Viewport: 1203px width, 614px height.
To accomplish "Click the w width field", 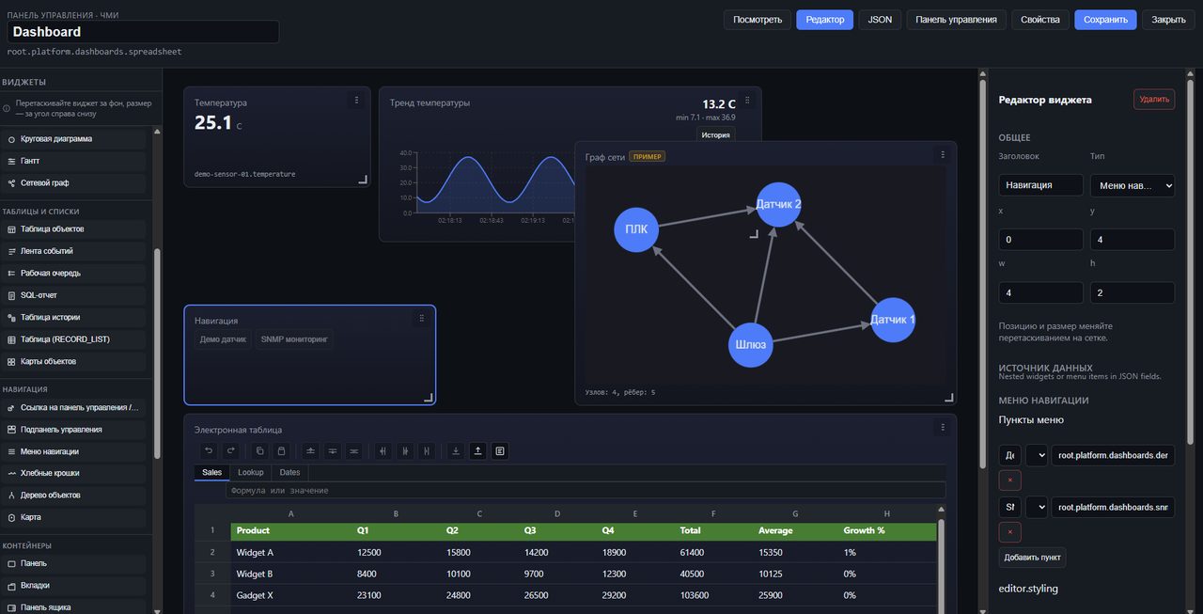I will click(x=1040, y=292).
